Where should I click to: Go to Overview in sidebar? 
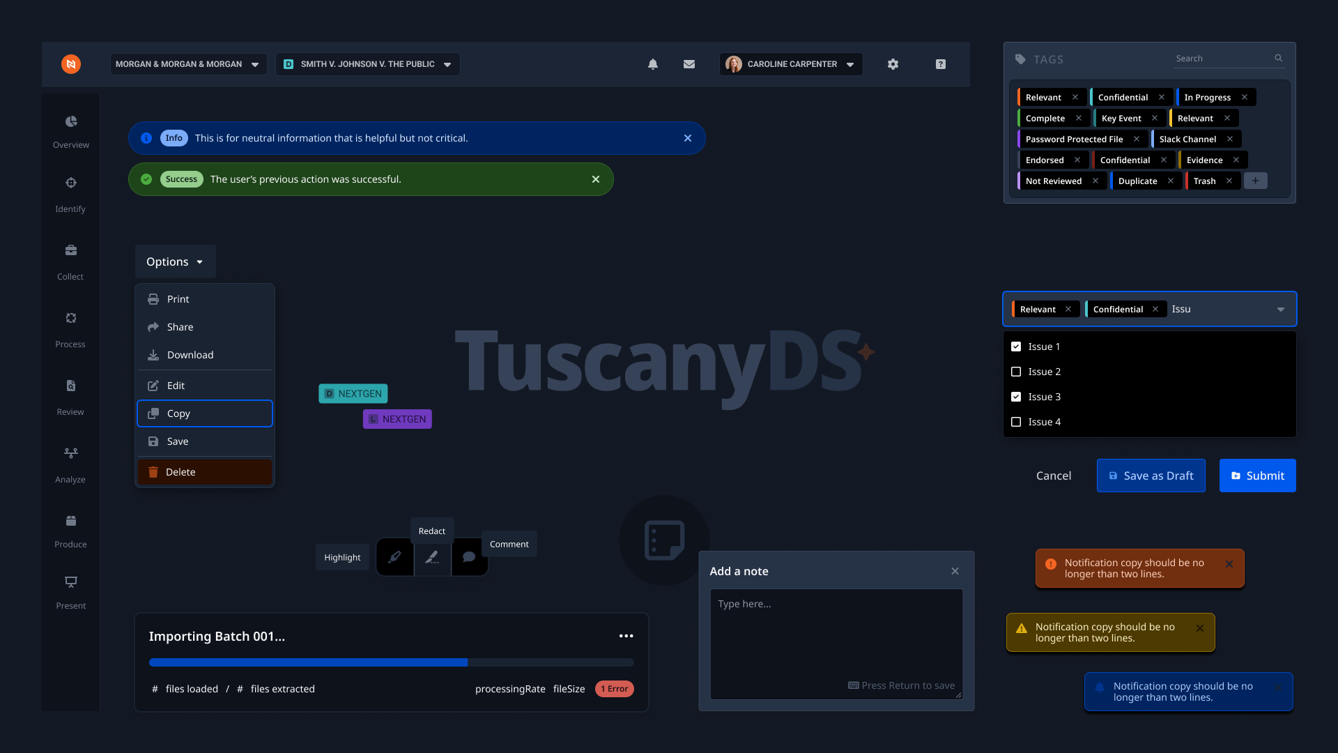(71, 132)
